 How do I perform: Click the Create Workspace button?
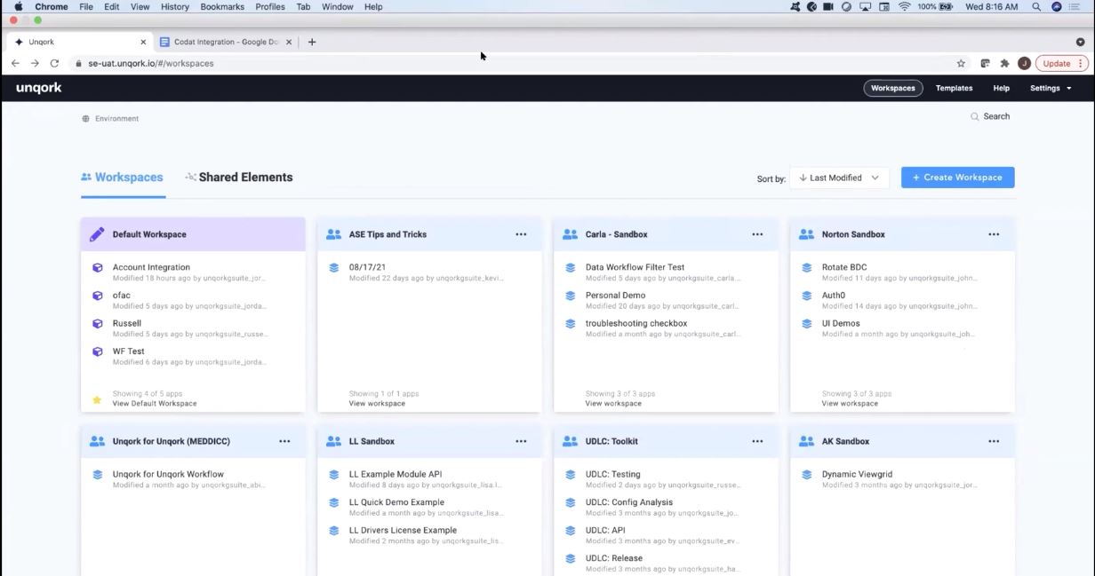[957, 177]
